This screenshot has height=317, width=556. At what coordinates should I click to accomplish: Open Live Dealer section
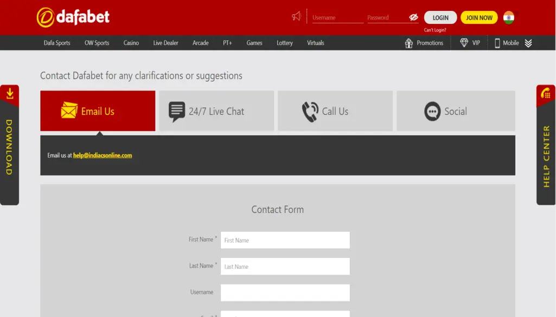point(165,43)
